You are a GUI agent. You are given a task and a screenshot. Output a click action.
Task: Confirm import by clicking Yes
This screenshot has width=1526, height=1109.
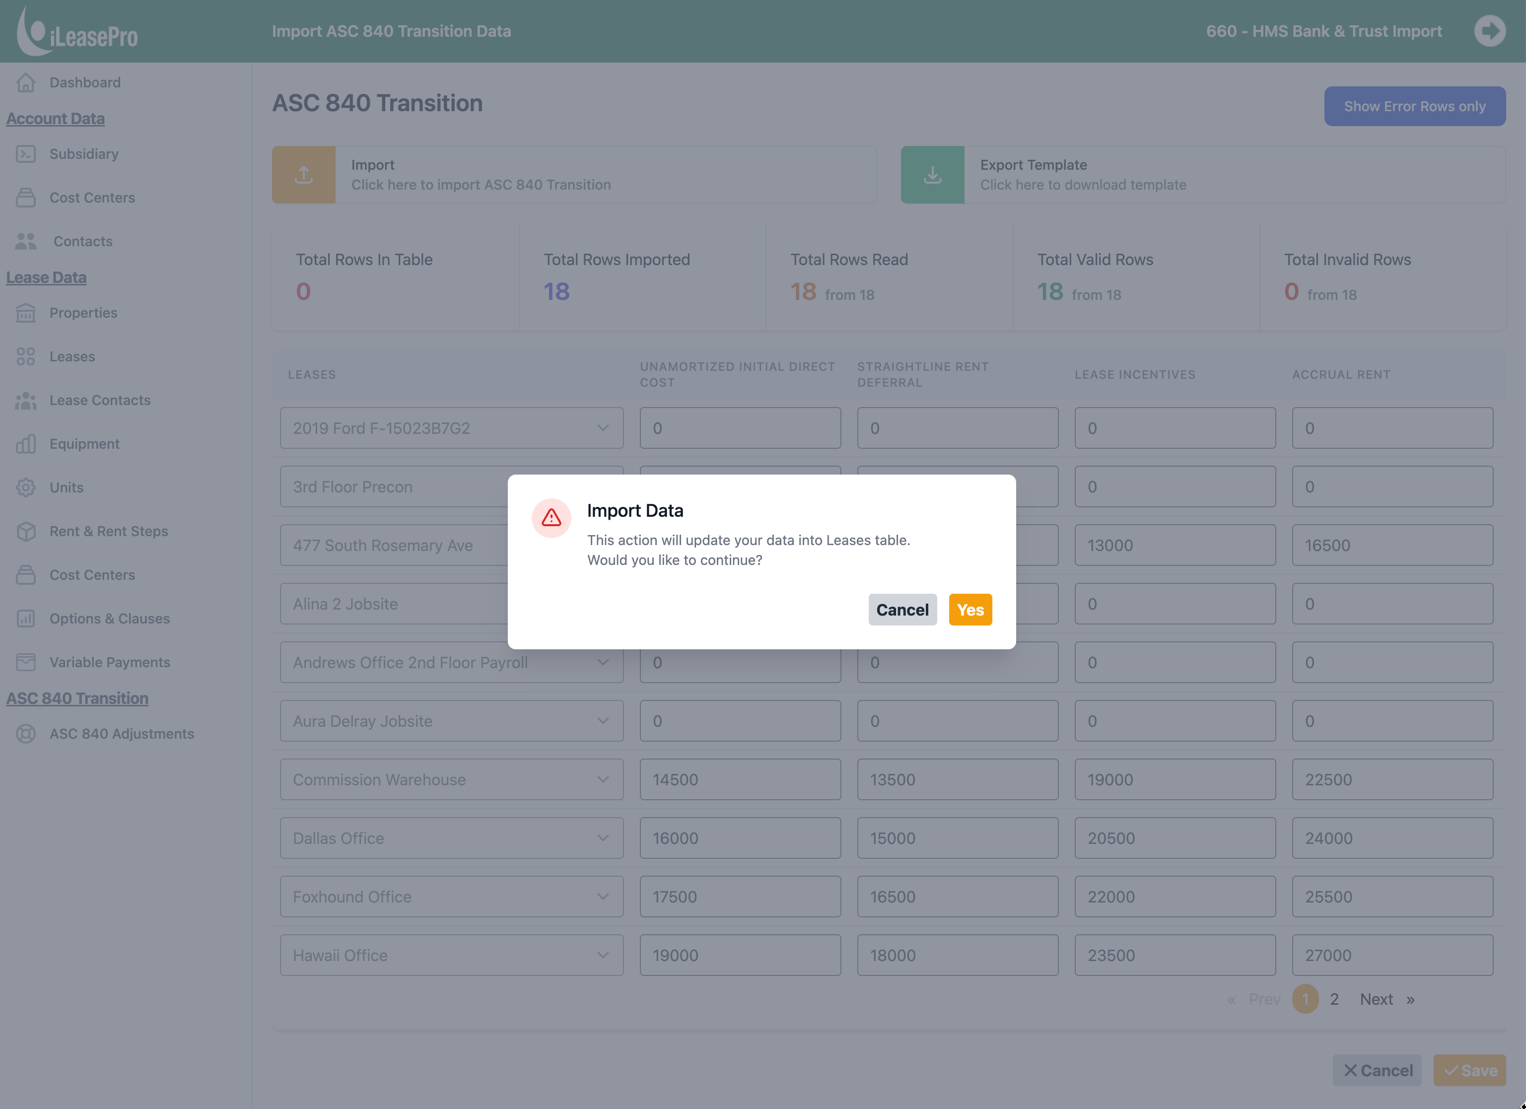pos(970,610)
